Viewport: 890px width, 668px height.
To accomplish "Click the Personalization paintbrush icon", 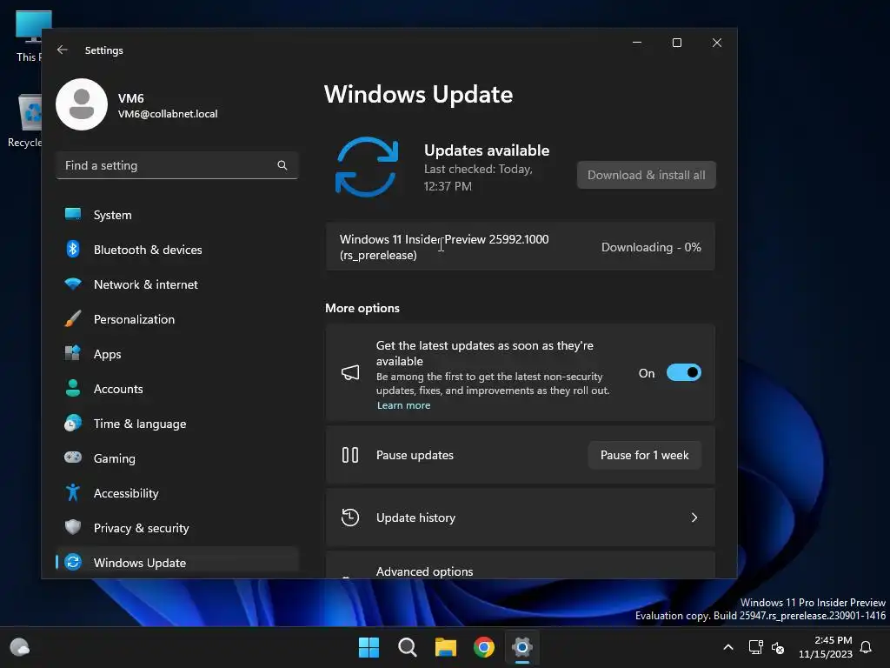I will pyautogui.click(x=73, y=318).
